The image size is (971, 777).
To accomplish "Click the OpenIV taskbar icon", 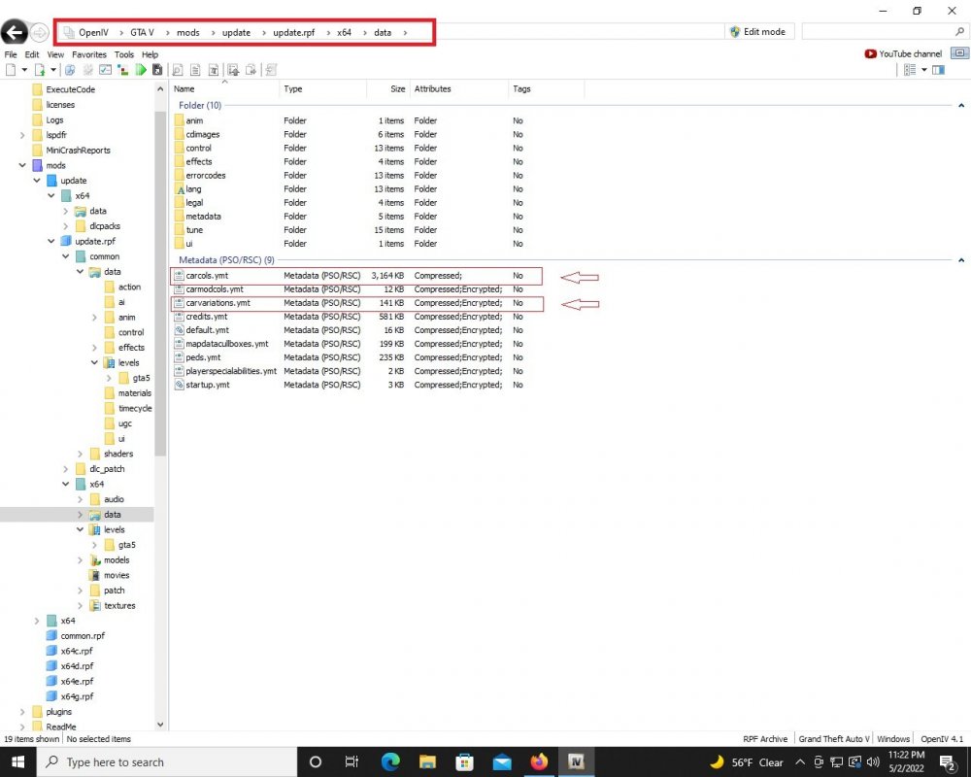I will pyautogui.click(x=577, y=761).
